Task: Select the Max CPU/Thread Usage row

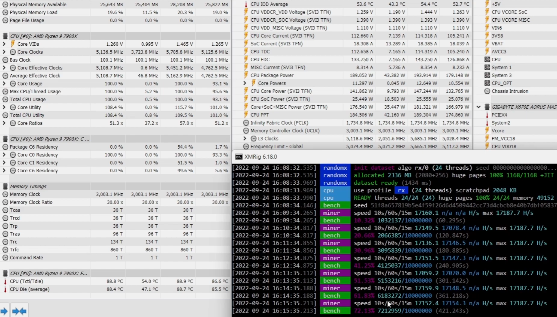Action: [115, 91]
